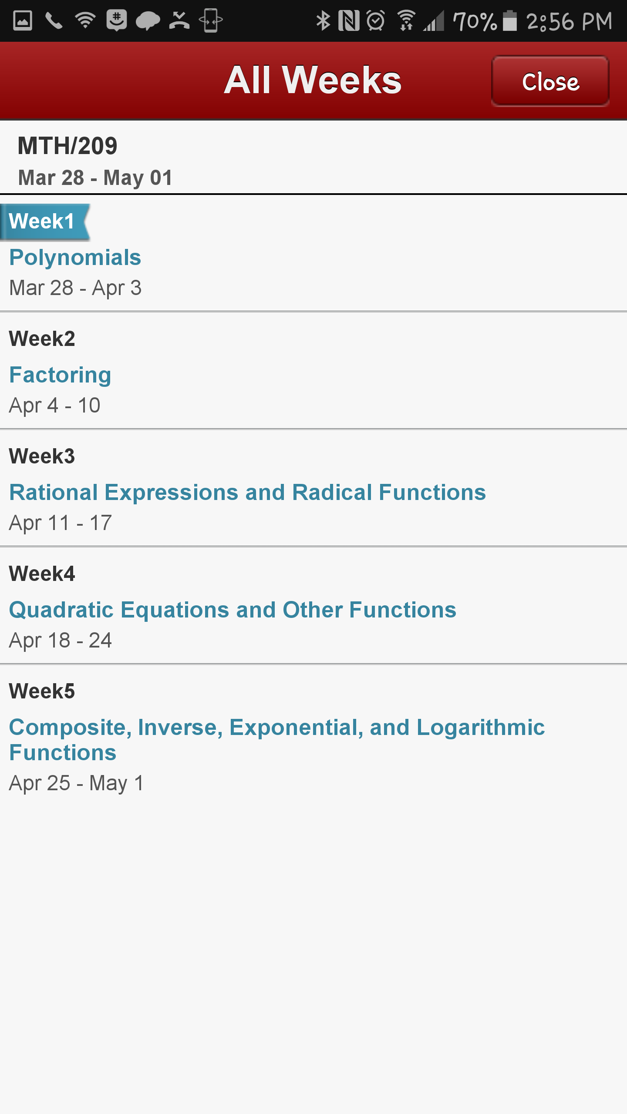Tap the phone call status icon
The width and height of the screenshot is (627, 1114).
(54, 20)
